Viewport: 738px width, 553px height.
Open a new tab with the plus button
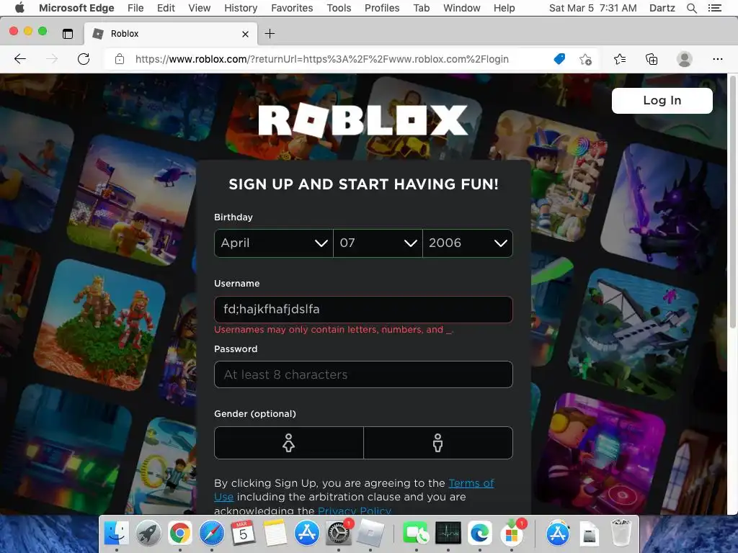[270, 33]
